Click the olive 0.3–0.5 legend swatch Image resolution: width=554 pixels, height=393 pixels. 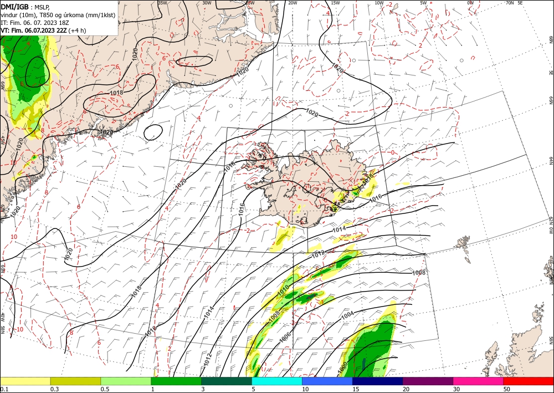click(75, 381)
